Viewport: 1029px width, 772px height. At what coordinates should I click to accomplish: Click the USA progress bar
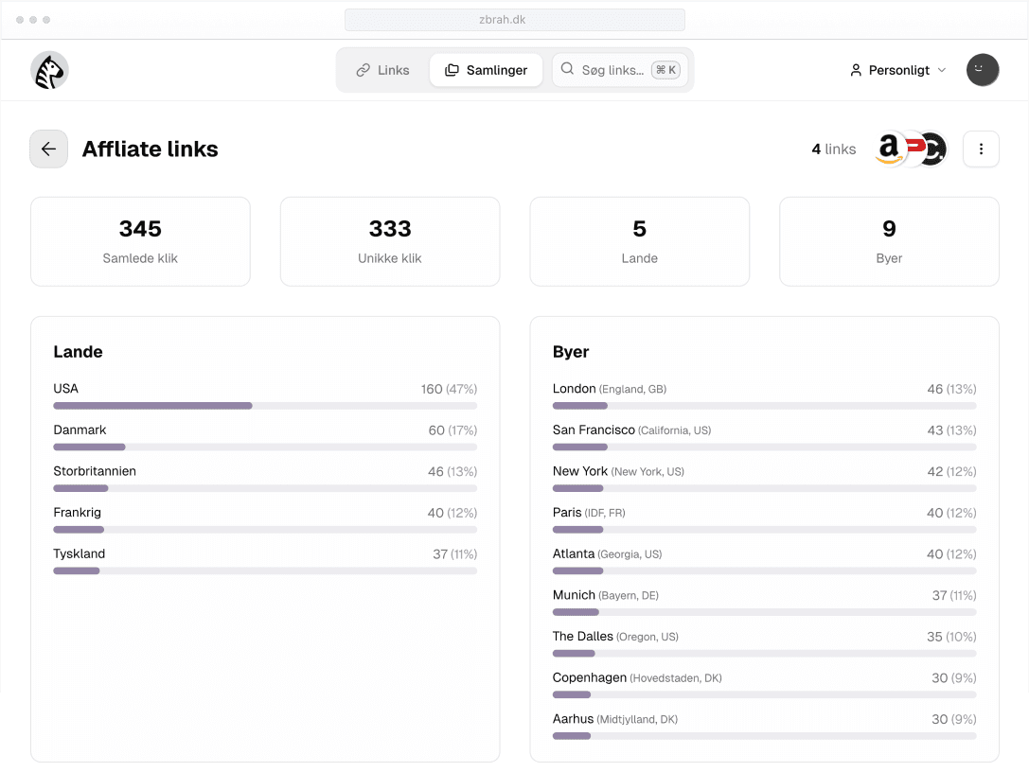point(265,406)
